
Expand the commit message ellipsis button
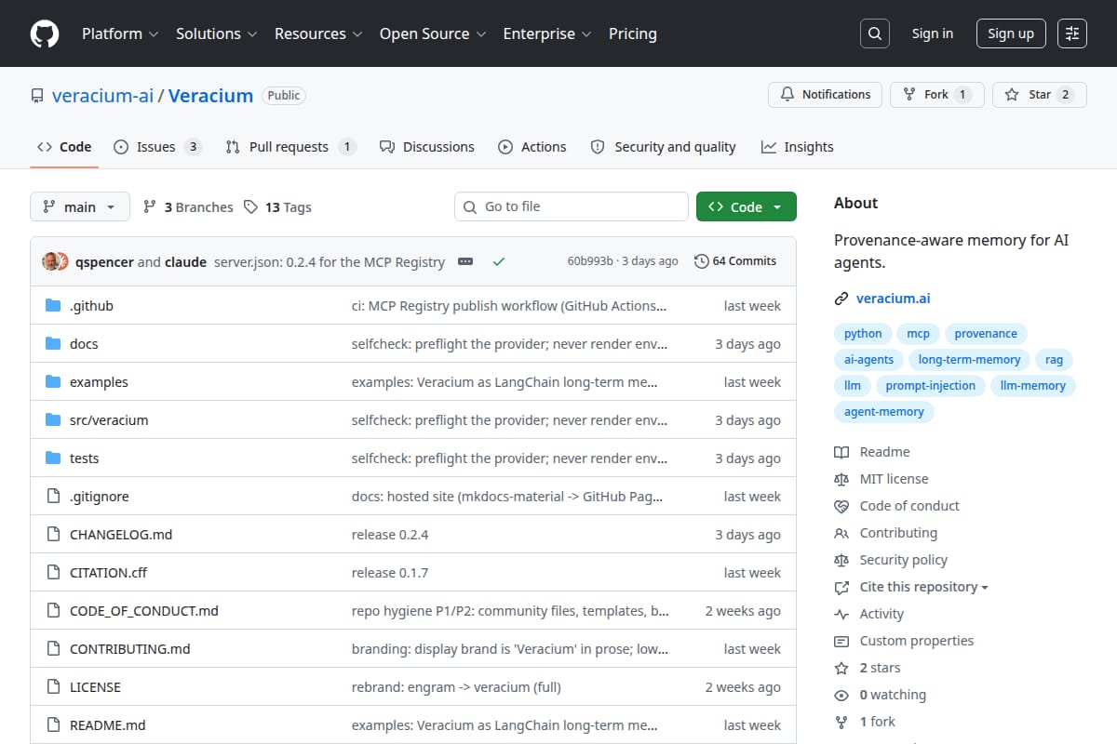[465, 261]
